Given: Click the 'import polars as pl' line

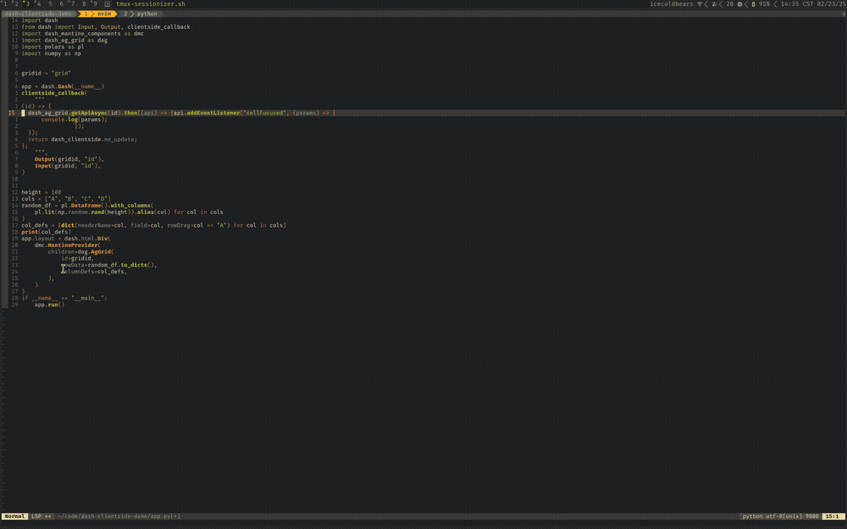Looking at the screenshot, I should coord(53,47).
